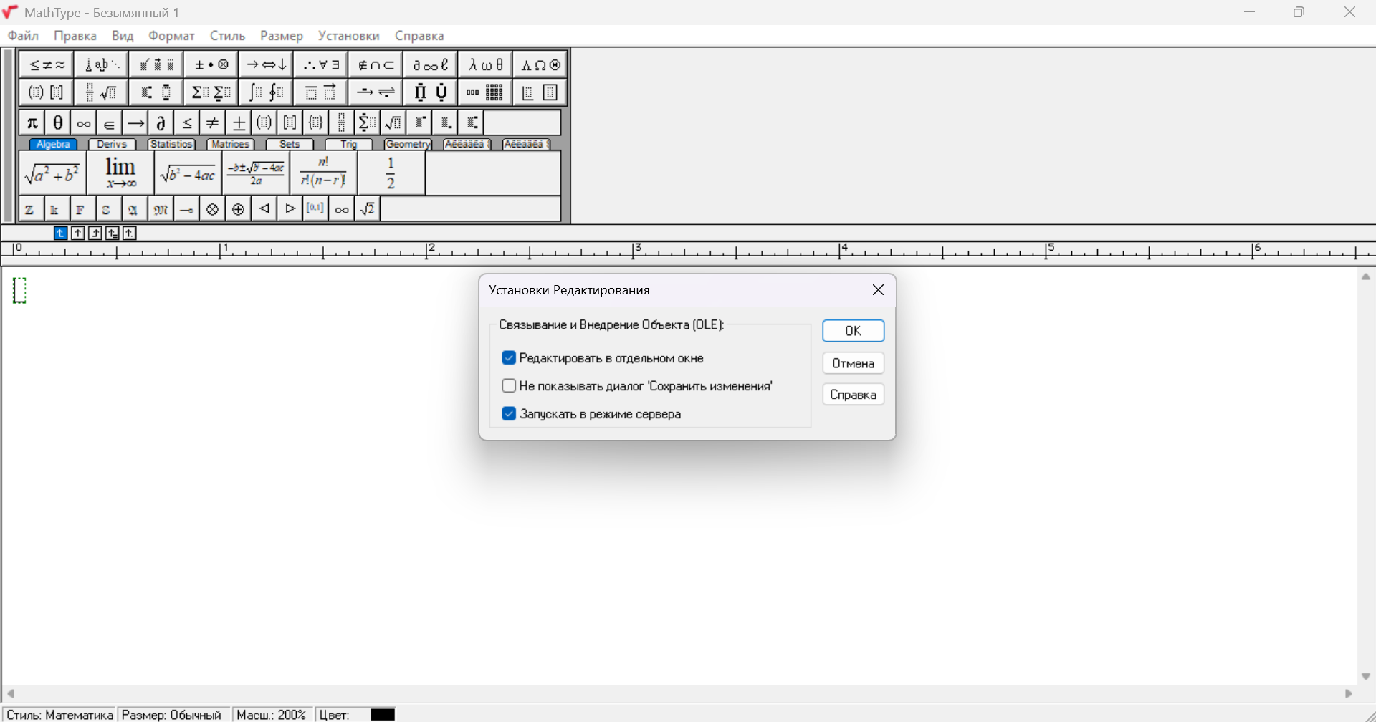The width and height of the screenshot is (1376, 722).
Task: Click the Отмена button
Action: click(x=853, y=363)
